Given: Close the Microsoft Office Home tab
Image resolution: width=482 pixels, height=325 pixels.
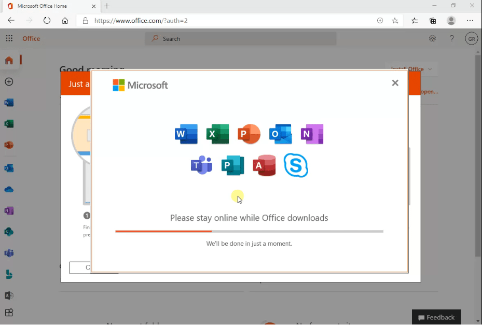Looking at the screenshot, I should pyautogui.click(x=94, y=6).
